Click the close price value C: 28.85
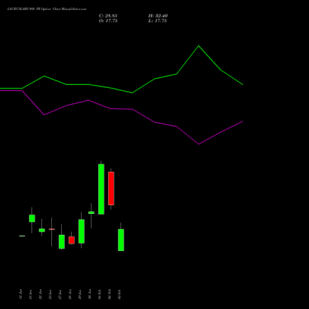 click(x=108, y=16)
